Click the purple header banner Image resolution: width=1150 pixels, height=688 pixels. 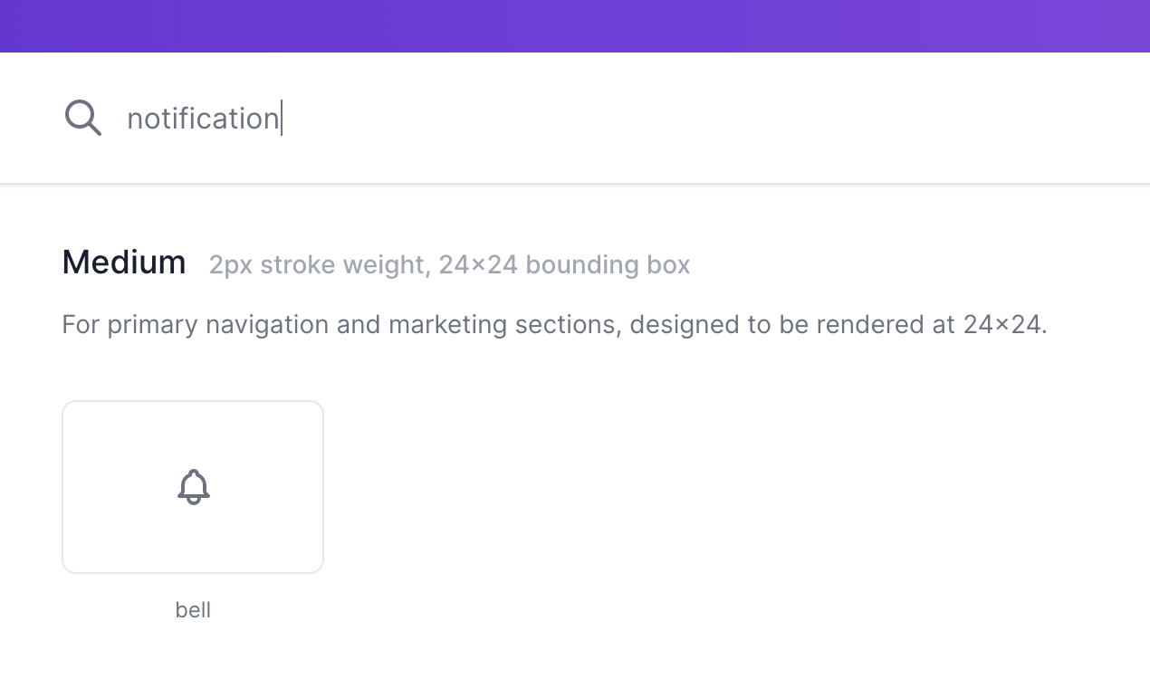click(575, 25)
